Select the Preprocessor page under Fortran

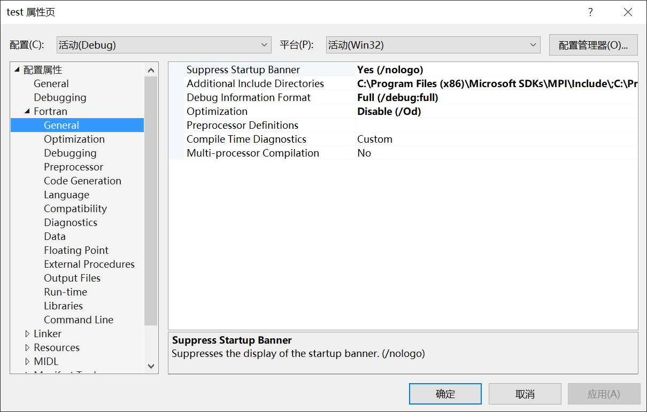tap(73, 167)
